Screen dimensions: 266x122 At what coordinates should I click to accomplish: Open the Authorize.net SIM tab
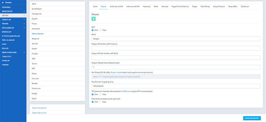tap(133, 6)
